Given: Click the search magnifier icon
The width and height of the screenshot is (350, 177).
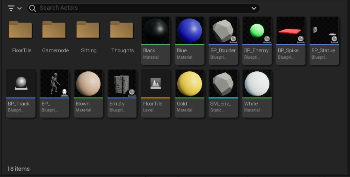Looking at the screenshot, I should [33, 8].
